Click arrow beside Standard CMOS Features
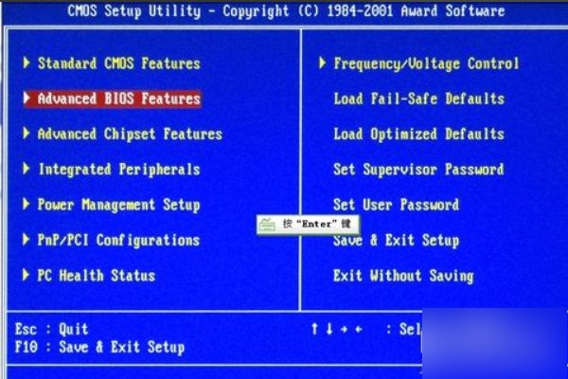Screen dimensions: 568x379 tap(27, 63)
